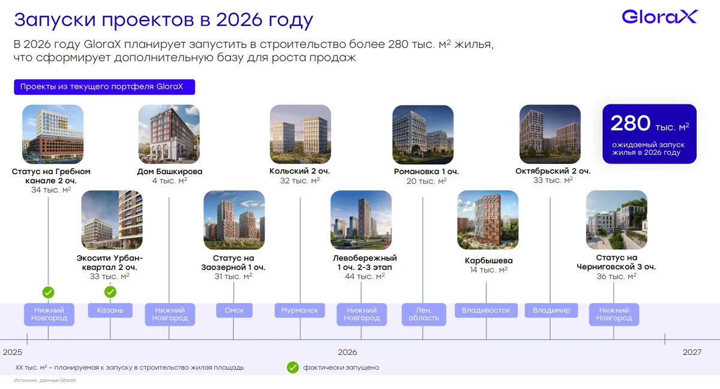Click the green checkmark above Казань

coord(110,292)
